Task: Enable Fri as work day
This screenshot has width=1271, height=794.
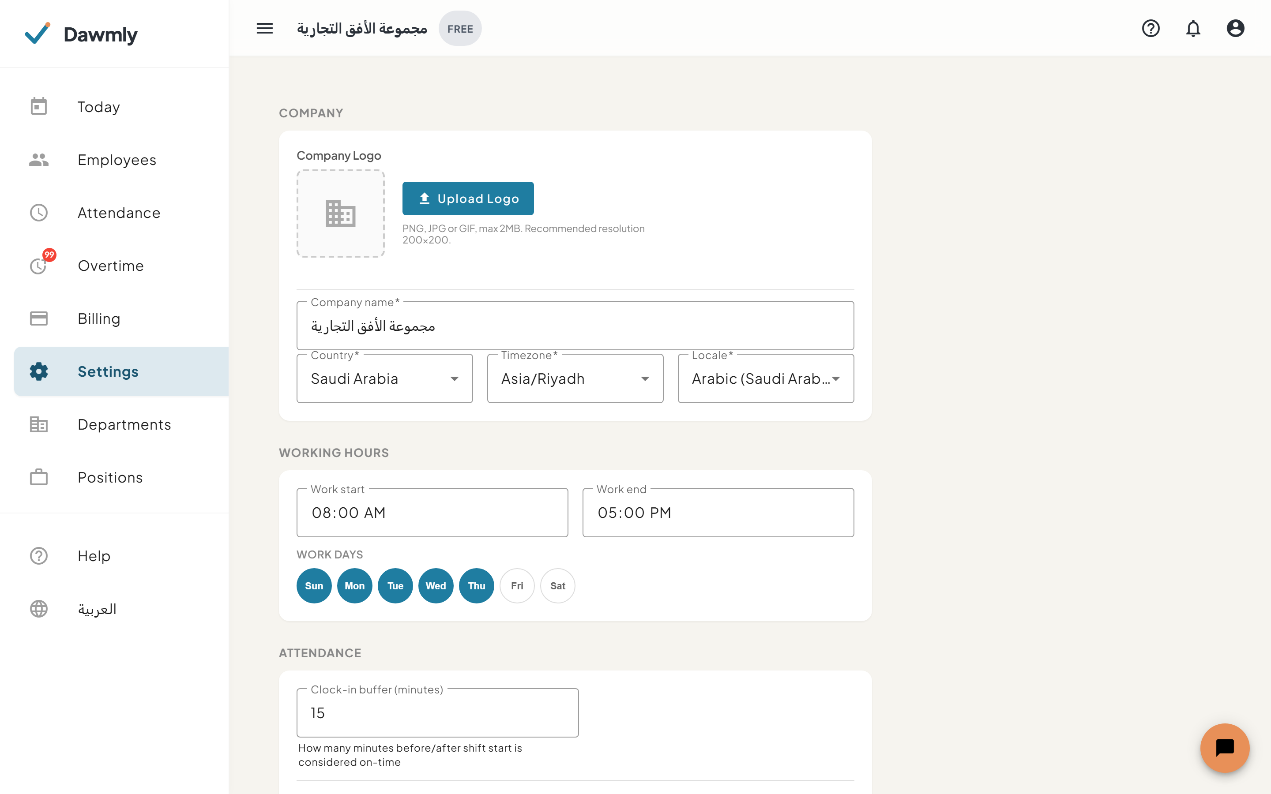Action: click(517, 585)
